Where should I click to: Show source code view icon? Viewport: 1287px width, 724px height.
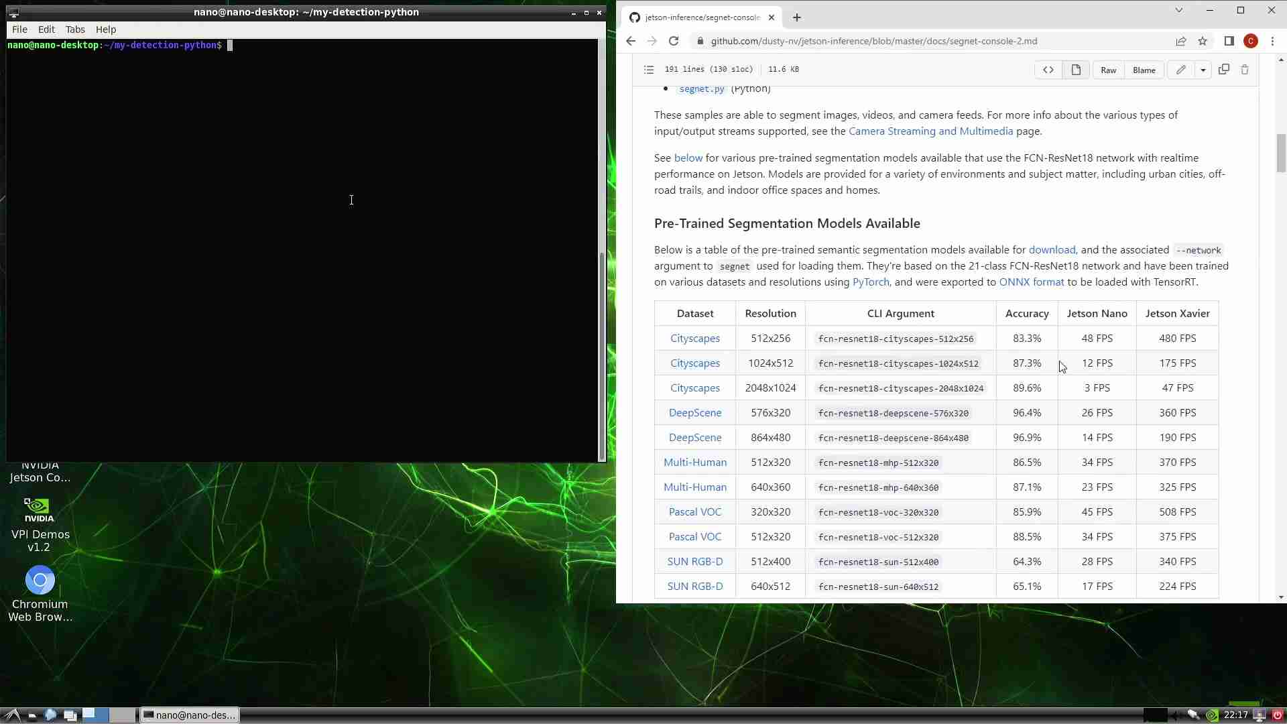1048,70
